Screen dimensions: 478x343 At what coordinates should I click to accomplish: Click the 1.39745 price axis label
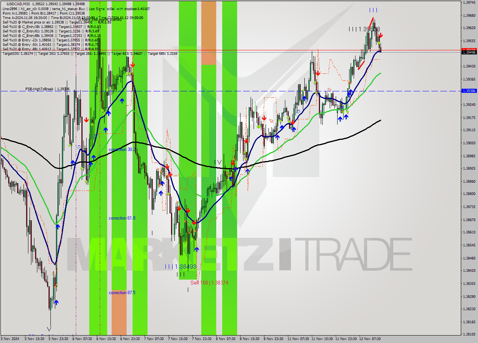(x=469, y=3)
